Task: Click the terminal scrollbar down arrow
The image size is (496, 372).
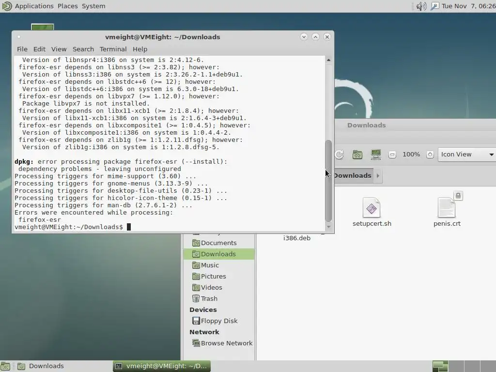Action: 328,227
